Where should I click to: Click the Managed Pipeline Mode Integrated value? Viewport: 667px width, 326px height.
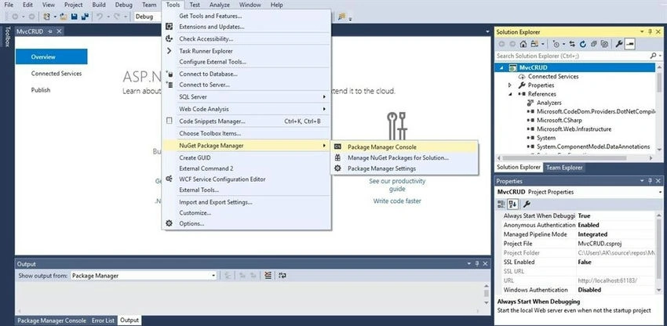click(x=592, y=234)
